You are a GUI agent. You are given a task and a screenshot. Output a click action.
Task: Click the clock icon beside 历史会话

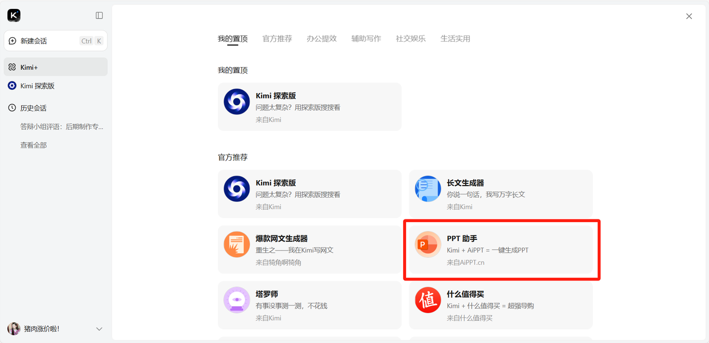pos(12,108)
